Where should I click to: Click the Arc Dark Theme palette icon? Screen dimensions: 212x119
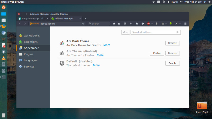pyautogui.click(x=62, y=43)
